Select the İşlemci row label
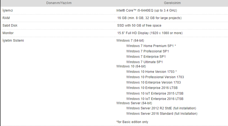228x126 pixels. [8, 10]
